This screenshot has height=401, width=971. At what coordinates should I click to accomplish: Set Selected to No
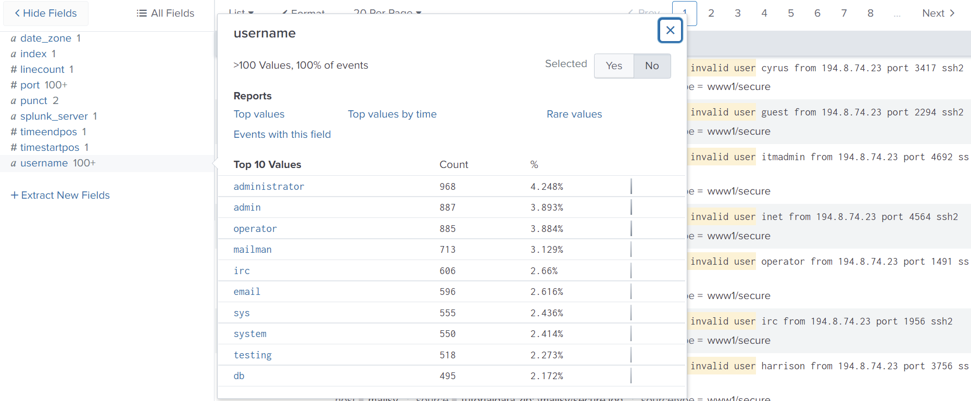(x=652, y=66)
